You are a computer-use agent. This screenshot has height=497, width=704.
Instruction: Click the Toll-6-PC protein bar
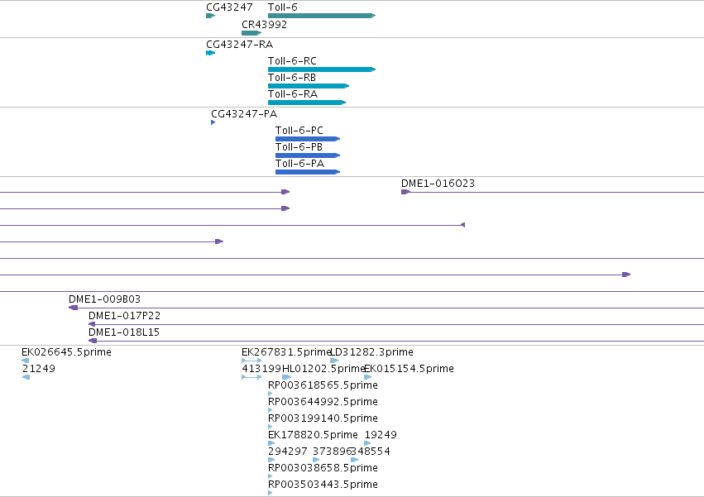pos(308,139)
